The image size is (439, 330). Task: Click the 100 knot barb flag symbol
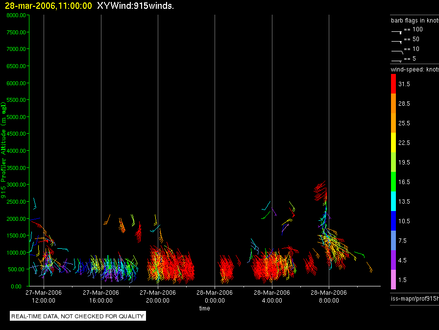tap(396, 32)
